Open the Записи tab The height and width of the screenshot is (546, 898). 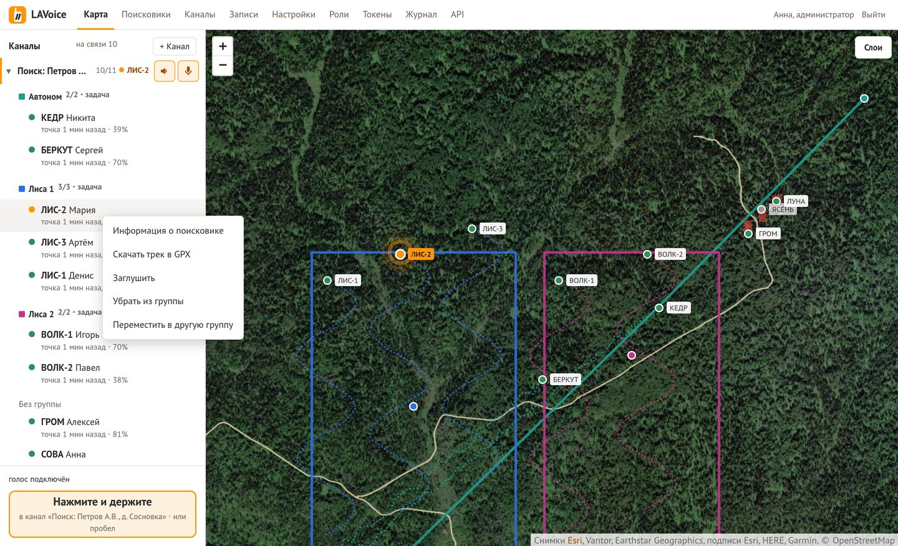pos(244,14)
